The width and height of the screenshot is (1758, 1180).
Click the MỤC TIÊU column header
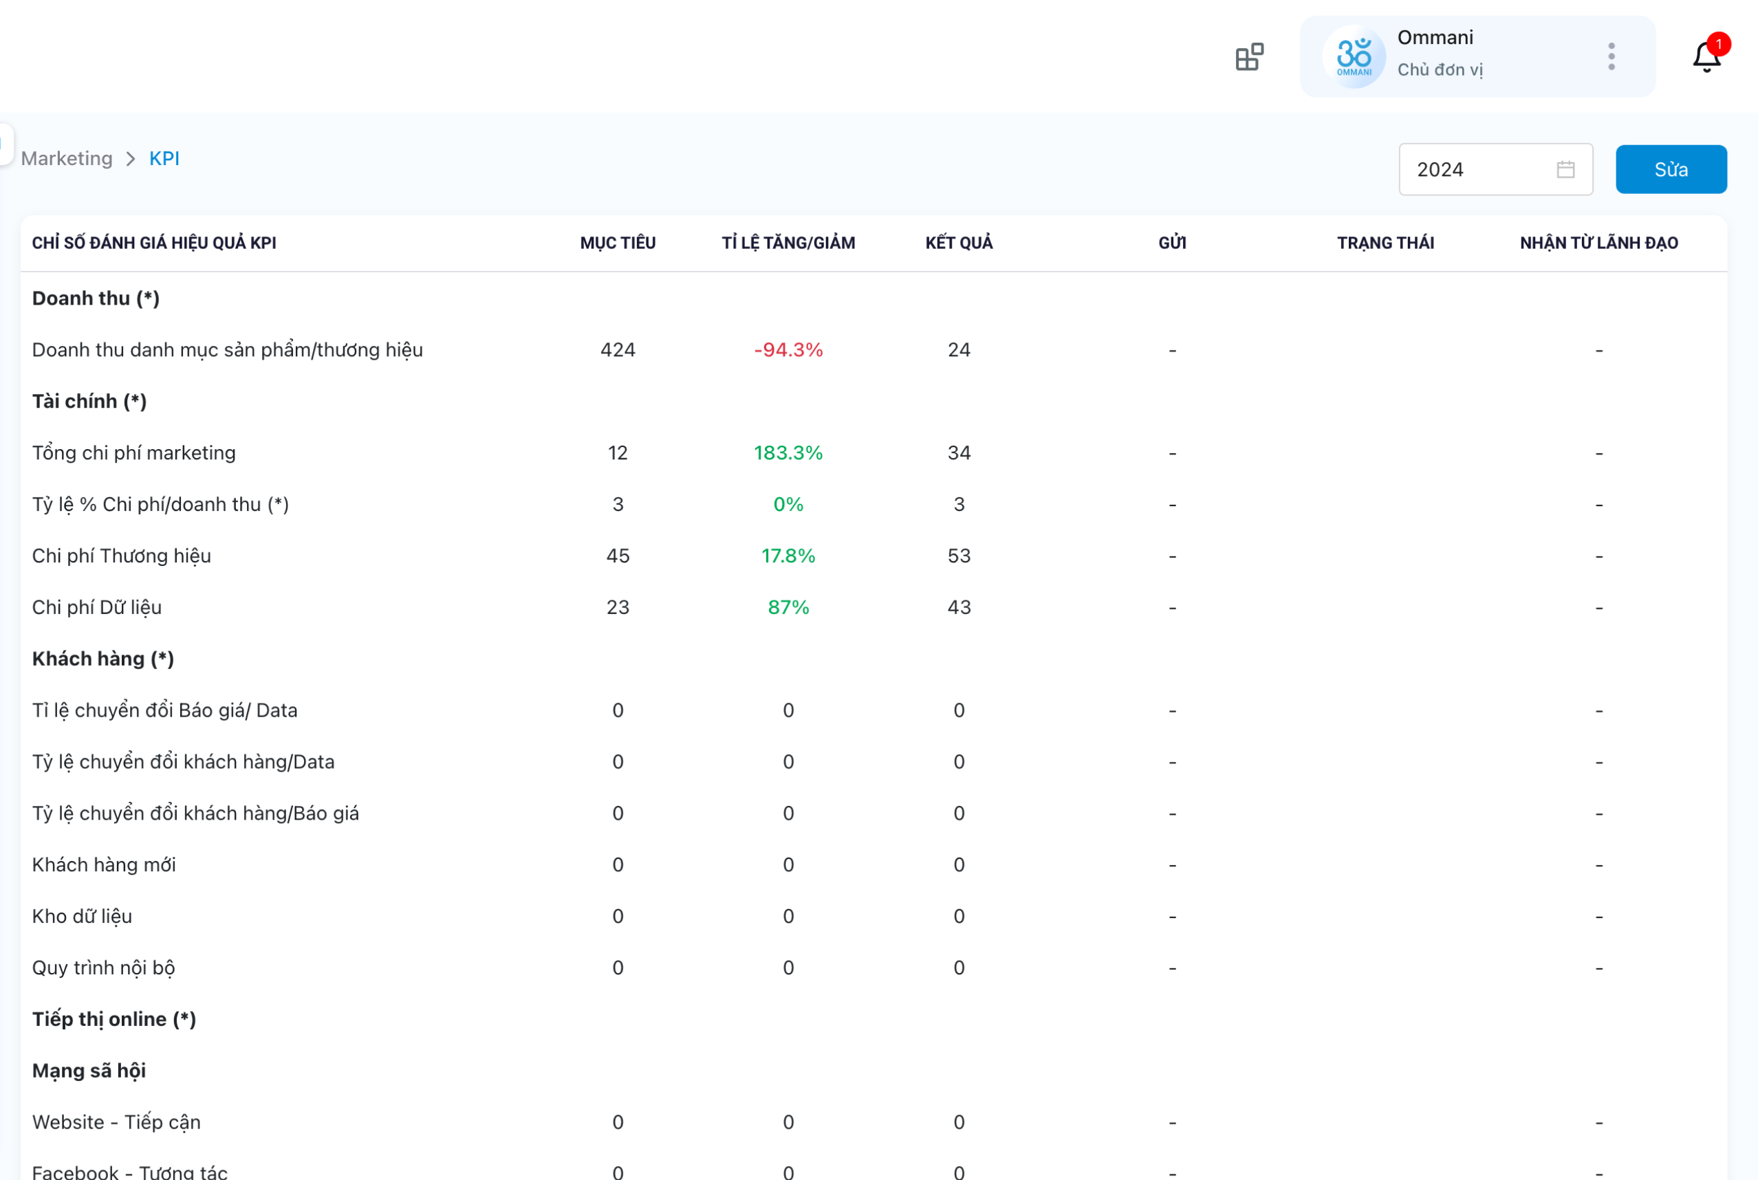tap(617, 242)
